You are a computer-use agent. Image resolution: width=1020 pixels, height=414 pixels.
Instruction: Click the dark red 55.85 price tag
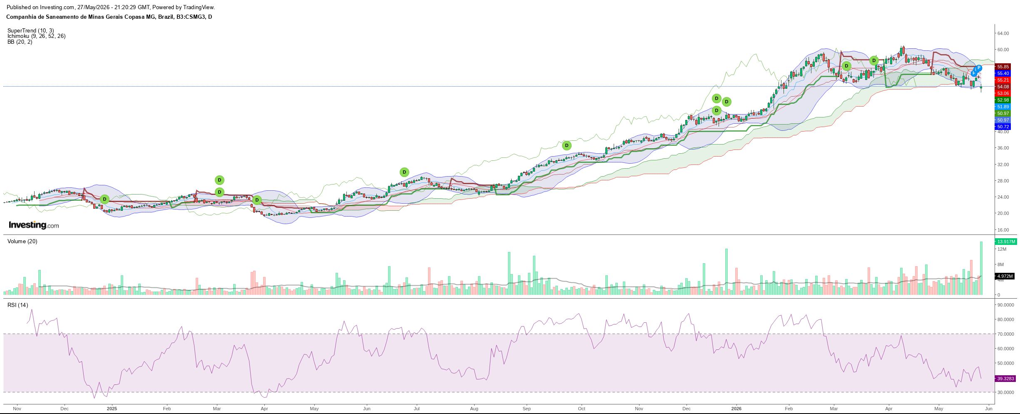pos(1003,67)
